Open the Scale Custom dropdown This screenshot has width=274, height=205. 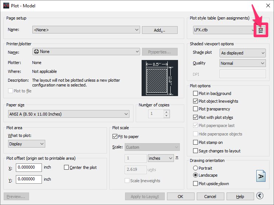pyautogui.click(x=152, y=147)
